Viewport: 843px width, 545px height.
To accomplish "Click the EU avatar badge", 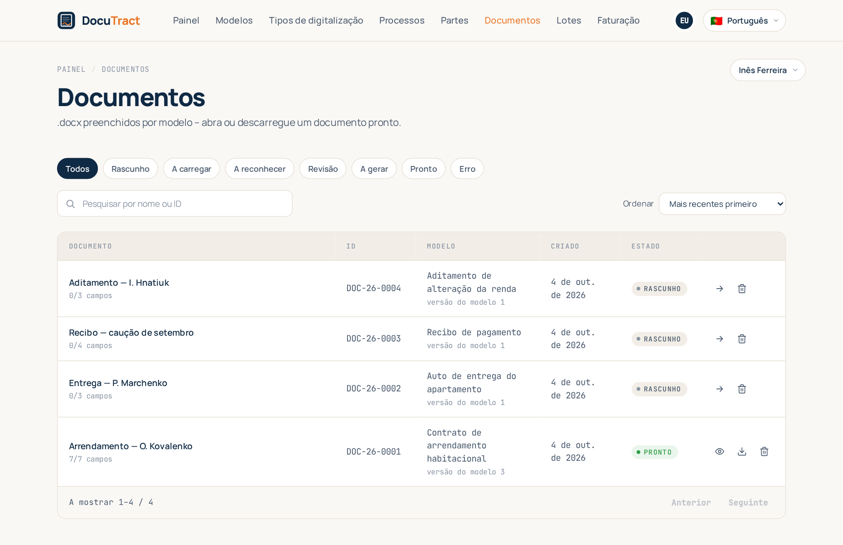I will pos(684,20).
